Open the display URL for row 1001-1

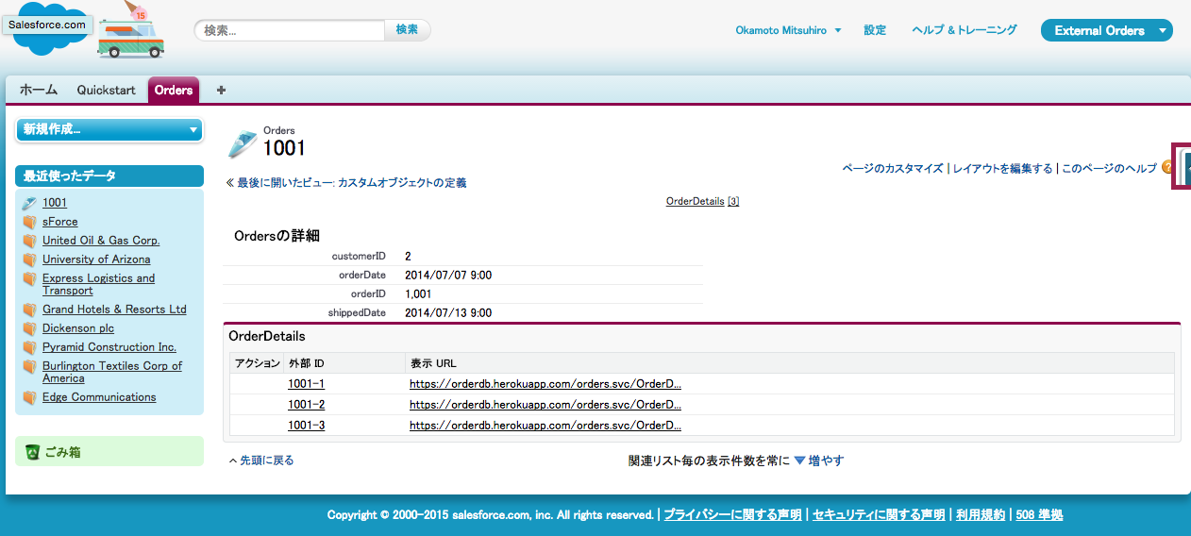[545, 384]
